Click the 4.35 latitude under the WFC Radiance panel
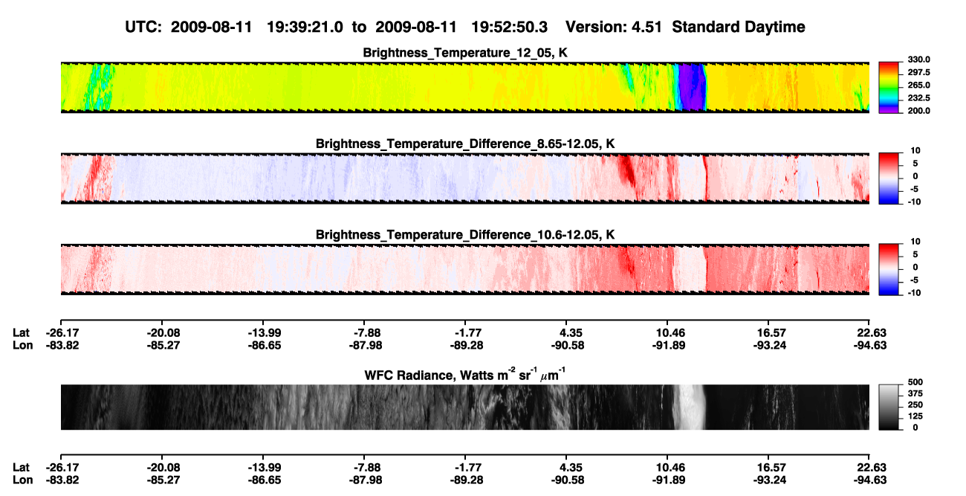The width and height of the screenshot is (966, 496). (568, 467)
